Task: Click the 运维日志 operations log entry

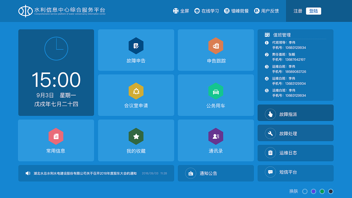Action: click(x=295, y=153)
